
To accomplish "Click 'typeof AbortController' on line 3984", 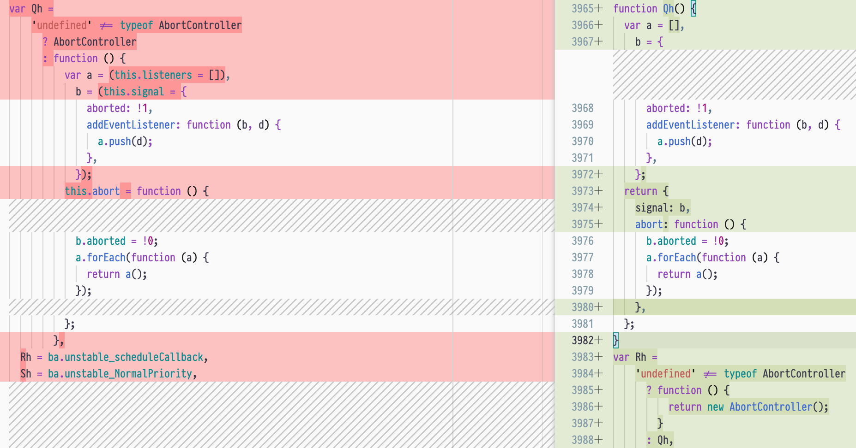I will 784,374.
